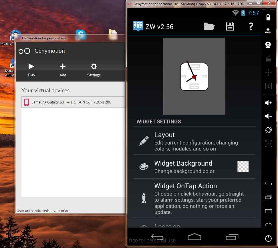Tap Android navigation bar home button
278x248 pixels.
point(194,237)
